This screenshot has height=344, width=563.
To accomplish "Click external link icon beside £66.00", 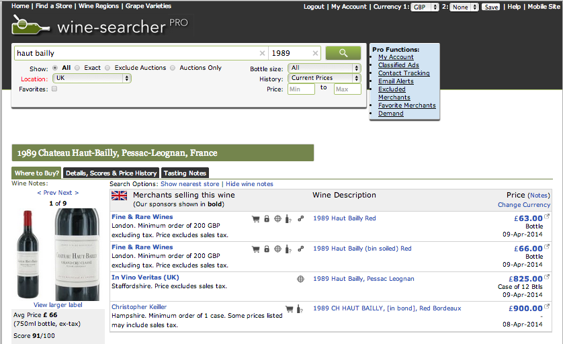I will point(547,247).
